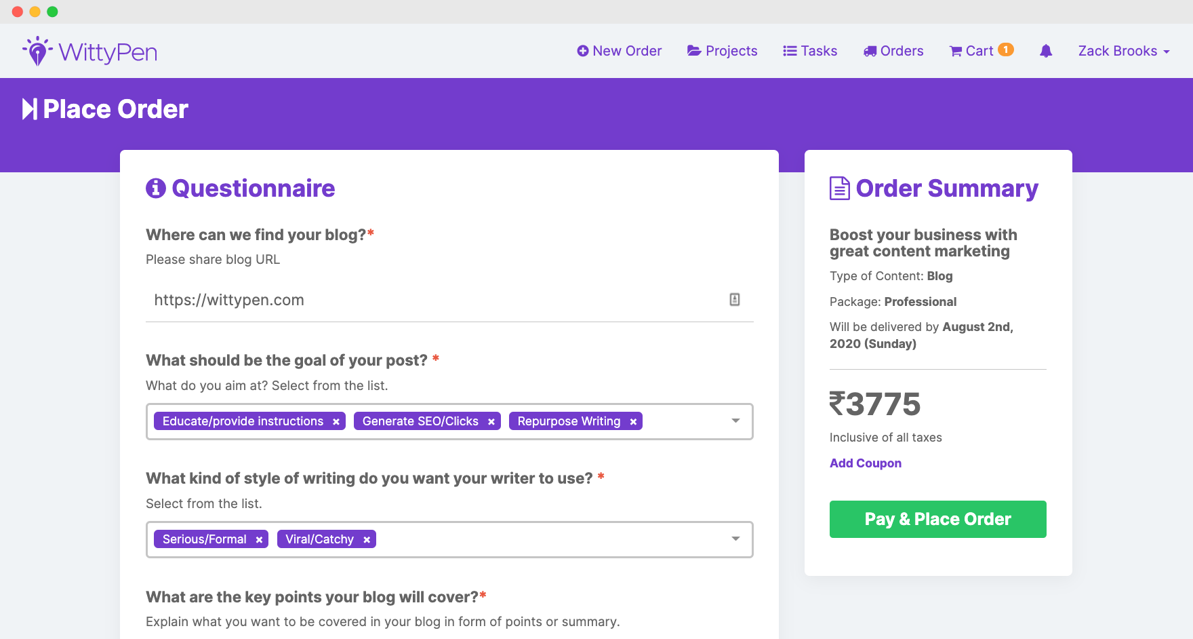
Task: Expand the writing style dropdown arrow
Action: [735, 539]
